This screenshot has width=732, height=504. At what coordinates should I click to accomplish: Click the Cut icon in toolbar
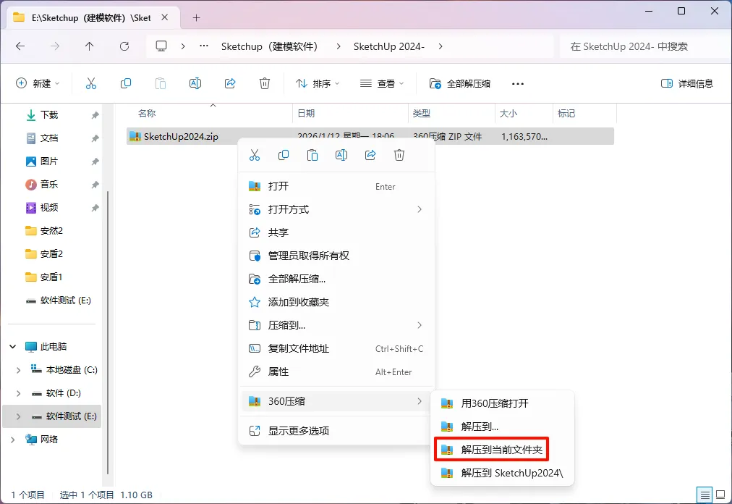tap(91, 83)
